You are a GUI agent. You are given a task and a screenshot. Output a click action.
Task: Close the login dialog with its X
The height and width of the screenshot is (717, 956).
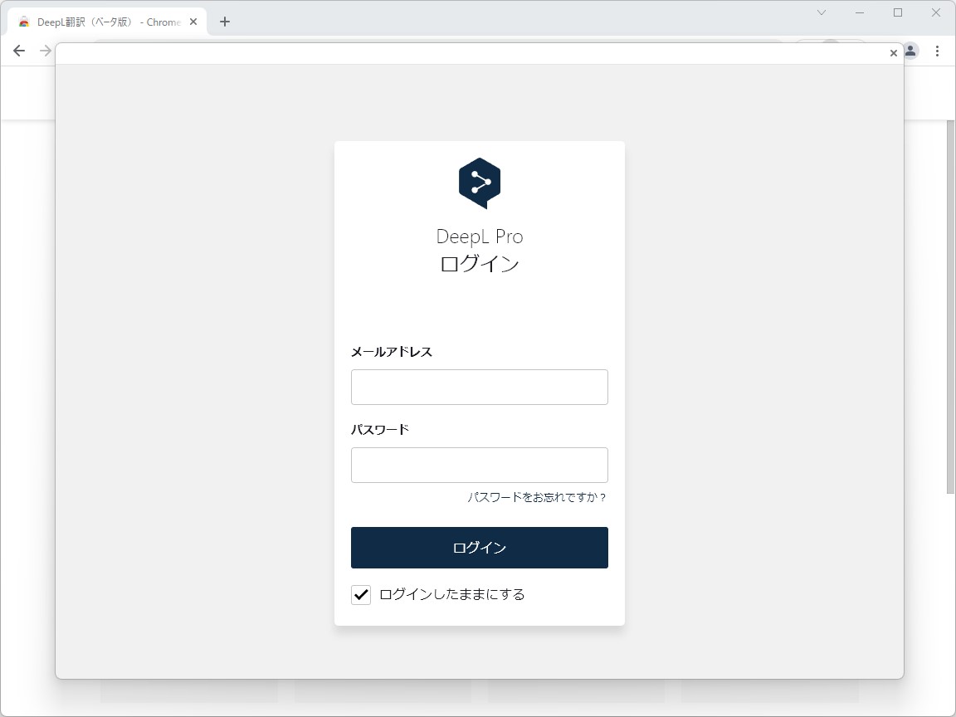[893, 52]
